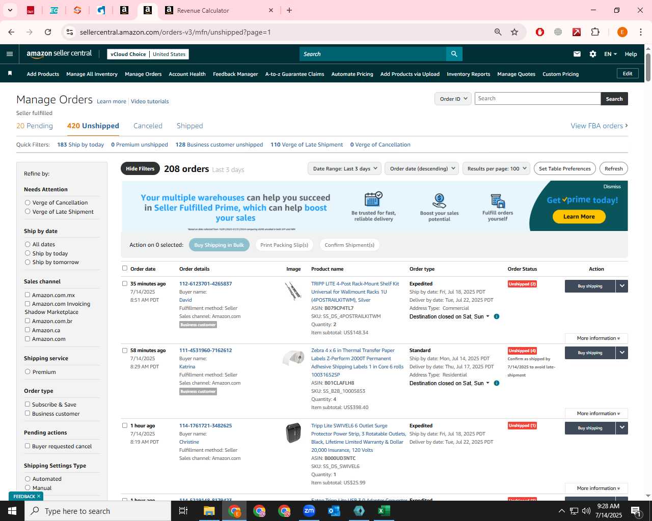
Task: Open Account Health menu item
Action: click(187, 74)
